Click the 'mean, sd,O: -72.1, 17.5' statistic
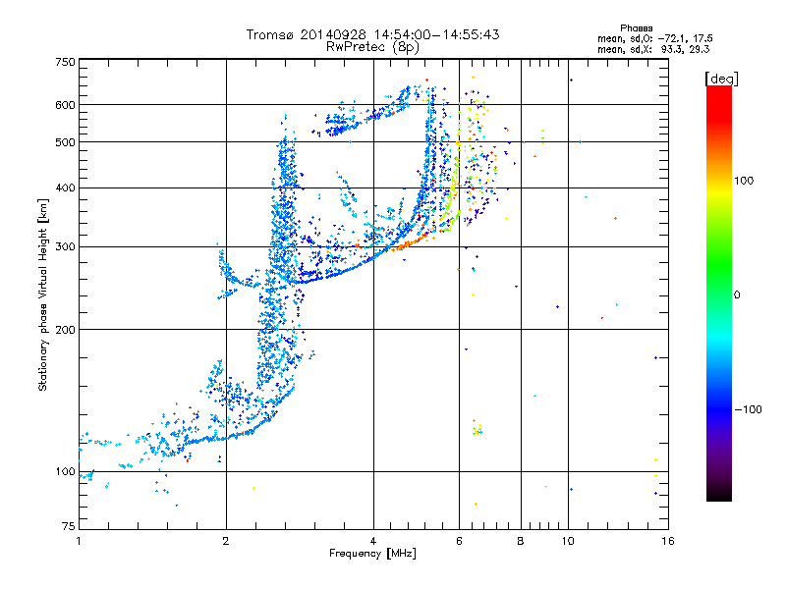 (654, 38)
